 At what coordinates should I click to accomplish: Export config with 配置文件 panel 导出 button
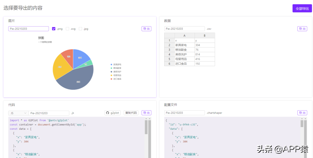[x=302, y=113]
